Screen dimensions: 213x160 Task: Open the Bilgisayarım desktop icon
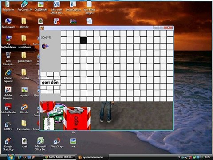point(8,23)
